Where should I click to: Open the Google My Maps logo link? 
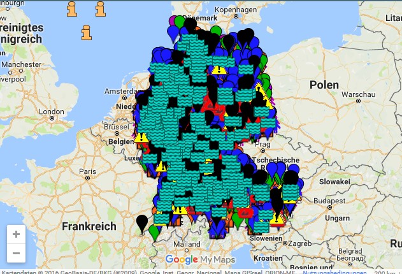pyautogui.click(x=200, y=259)
